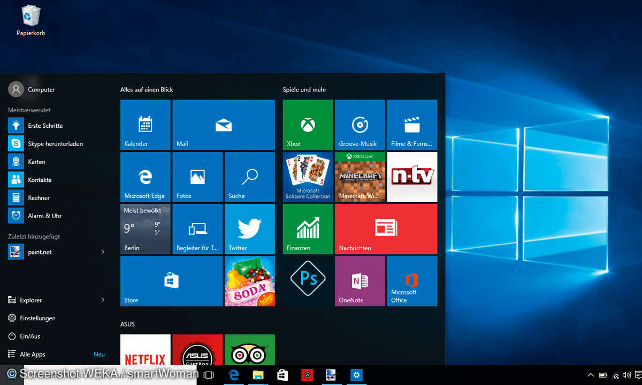Open the Papierkorb desktop icon
The height and width of the screenshot is (385, 642).
pyautogui.click(x=30, y=21)
